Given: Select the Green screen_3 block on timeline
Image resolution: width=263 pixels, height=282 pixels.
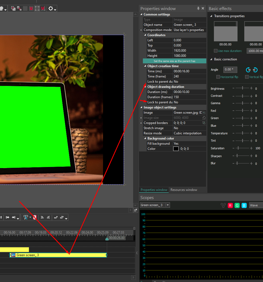Looking at the screenshot, I should click(x=58, y=255).
